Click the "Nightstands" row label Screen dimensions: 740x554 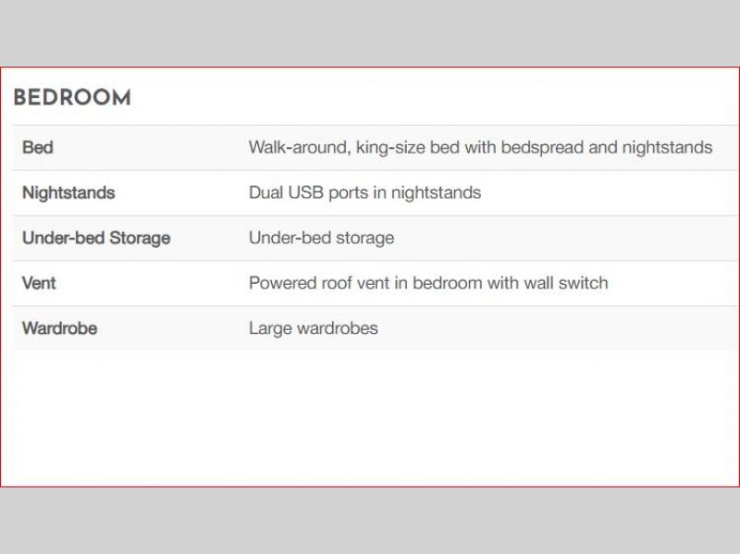(x=68, y=192)
